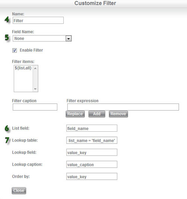Click the Lookup field input box
This screenshot has width=187, height=199.
pos(92,152)
